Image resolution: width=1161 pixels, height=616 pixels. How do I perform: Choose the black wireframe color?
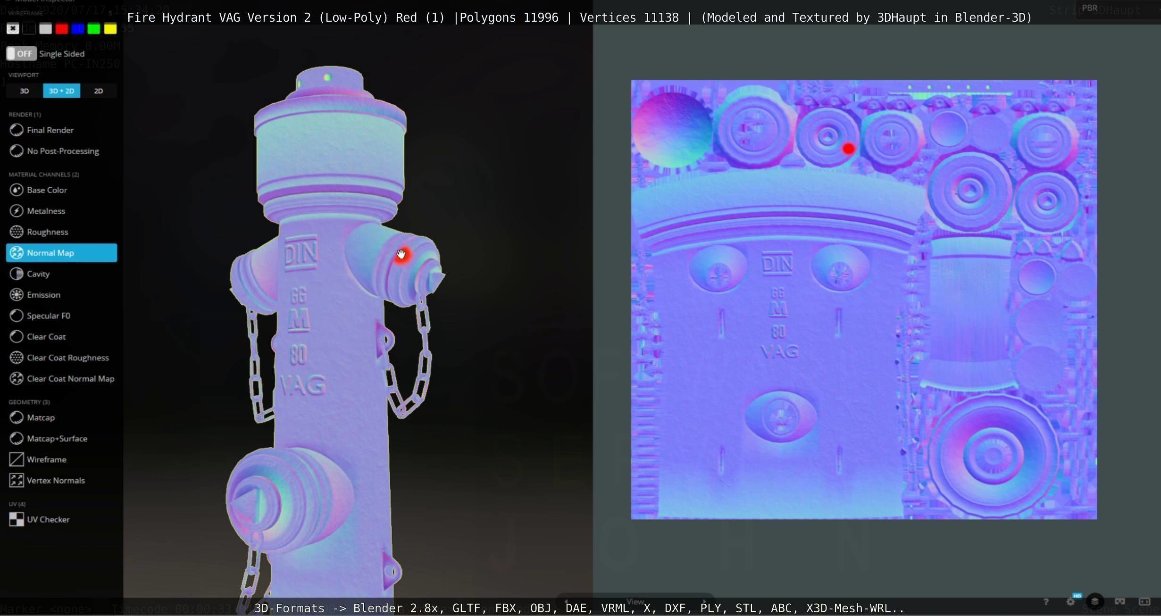click(x=29, y=29)
